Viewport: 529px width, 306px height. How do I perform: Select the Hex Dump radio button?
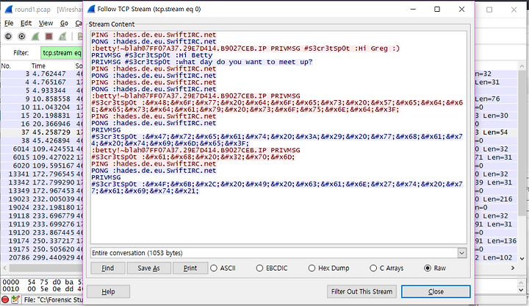[312, 268]
